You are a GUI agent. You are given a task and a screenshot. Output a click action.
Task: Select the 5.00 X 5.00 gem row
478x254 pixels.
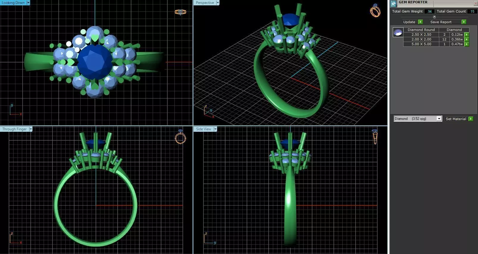[x=436, y=44]
